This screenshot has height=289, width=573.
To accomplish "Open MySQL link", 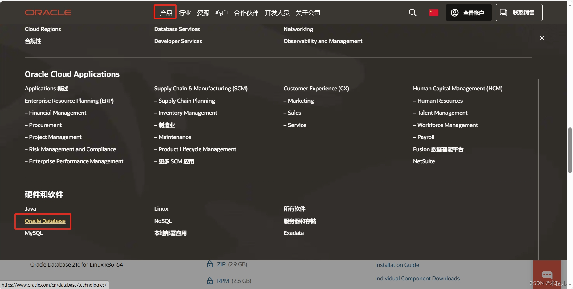I will [34, 233].
